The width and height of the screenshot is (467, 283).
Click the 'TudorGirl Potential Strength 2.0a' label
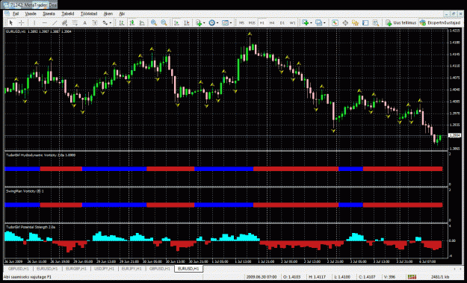31,227
